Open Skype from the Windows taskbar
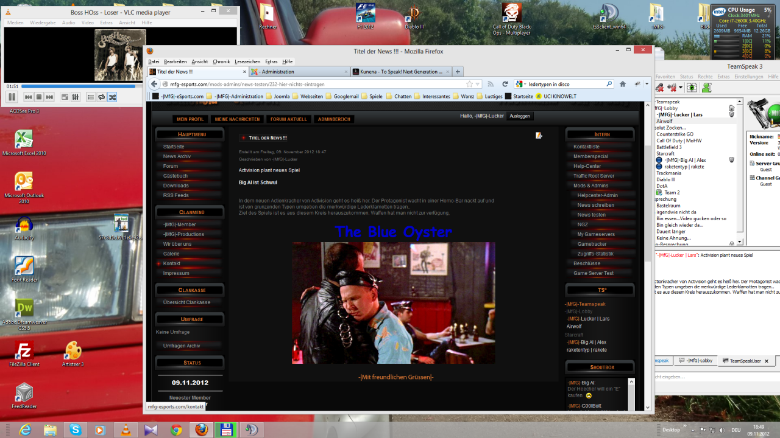The image size is (780, 438). (x=75, y=430)
